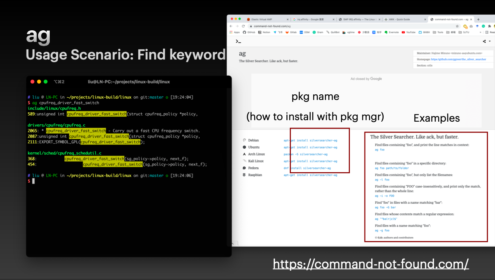The width and height of the screenshot is (495, 280).
Task: Open the Notion bookmark
Action: click(x=264, y=32)
